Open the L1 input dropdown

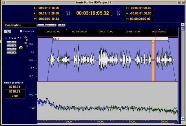12,42
